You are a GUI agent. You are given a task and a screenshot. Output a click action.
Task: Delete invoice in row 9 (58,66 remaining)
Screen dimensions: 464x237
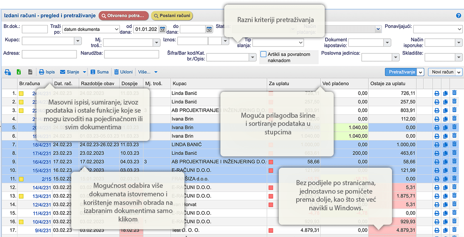click(454, 161)
